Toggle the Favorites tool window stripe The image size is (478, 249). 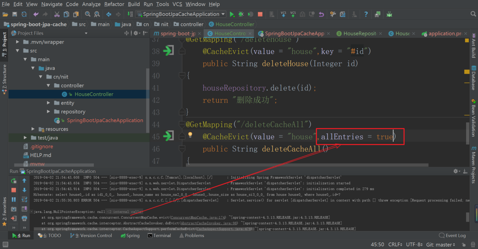[4, 211]
